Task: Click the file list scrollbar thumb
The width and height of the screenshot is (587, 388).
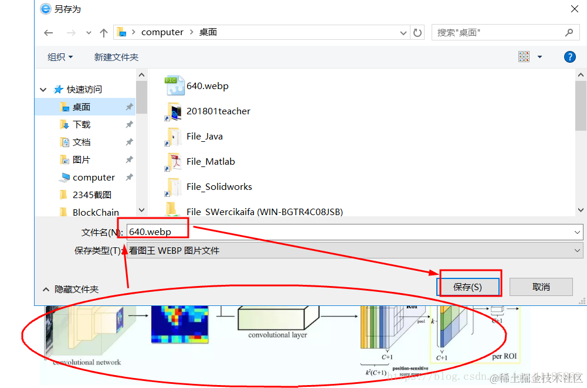Action: (x=581, y=105)
